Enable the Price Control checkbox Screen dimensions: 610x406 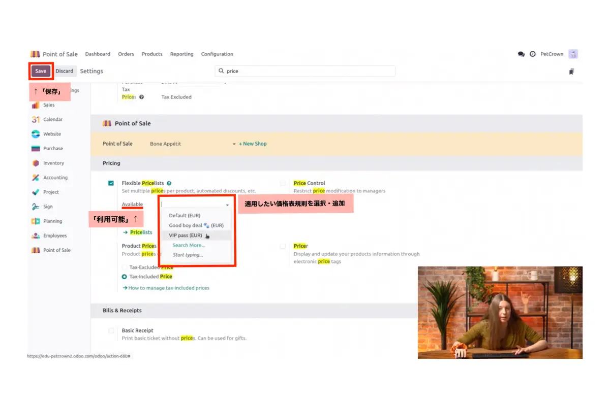coord(283,183)
